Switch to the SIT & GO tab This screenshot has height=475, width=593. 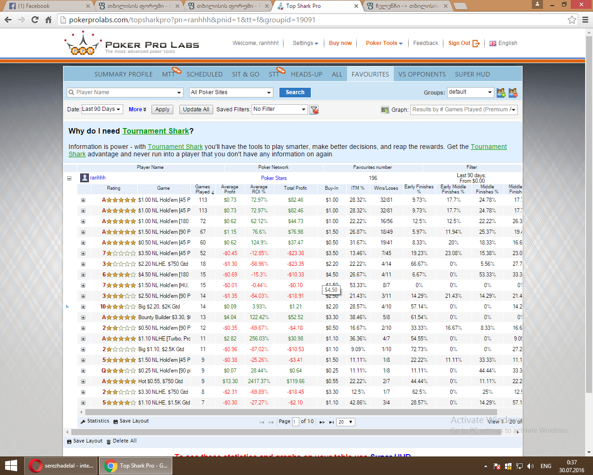pyautogui.click(x=246, y=74)
